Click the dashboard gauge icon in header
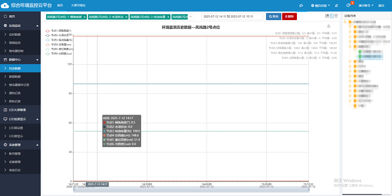Screen dimensions: 392x196 [x=301, y=5]
